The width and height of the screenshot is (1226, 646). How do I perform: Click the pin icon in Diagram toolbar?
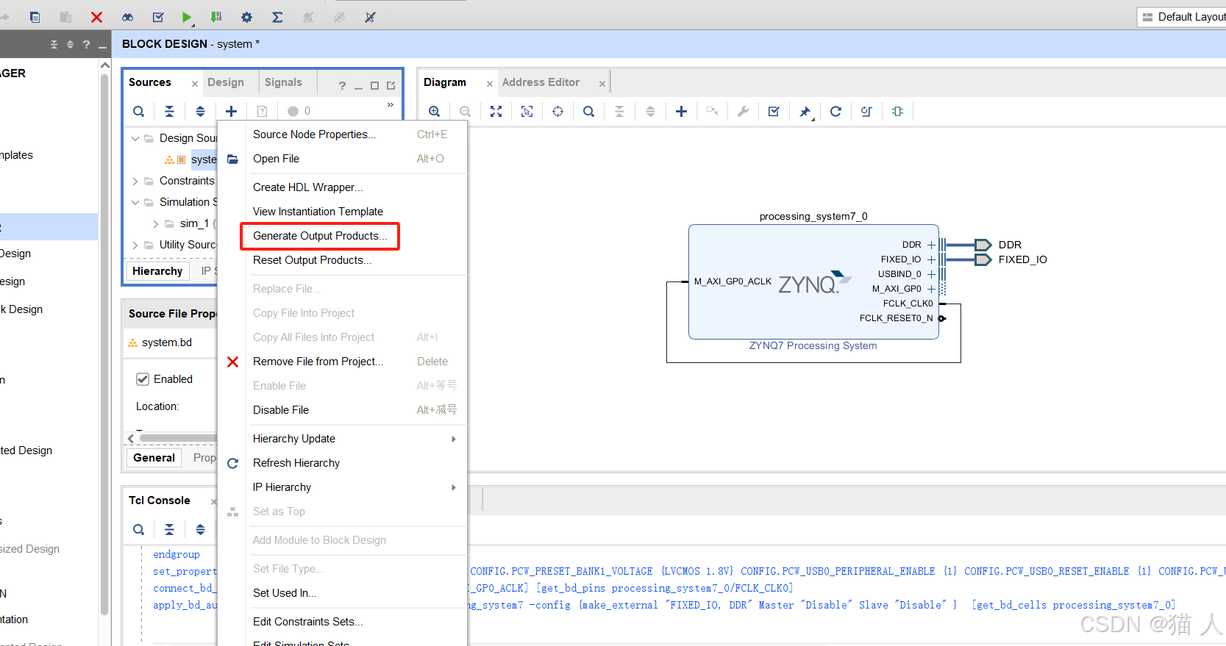point(805,112)
